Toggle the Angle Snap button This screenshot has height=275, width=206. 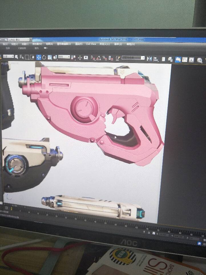click(99, 58)
